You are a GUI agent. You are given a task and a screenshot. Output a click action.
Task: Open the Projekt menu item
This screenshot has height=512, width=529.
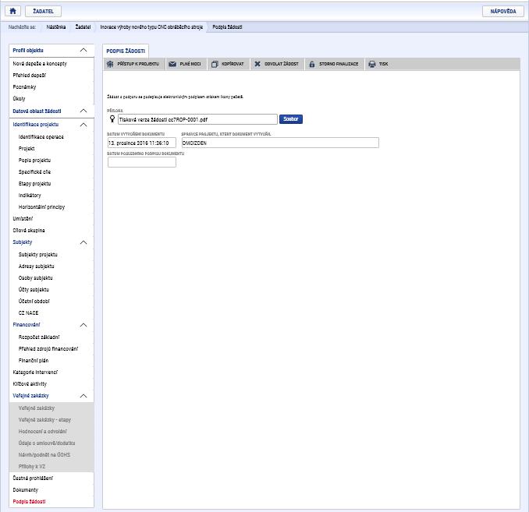coord(27,149)
